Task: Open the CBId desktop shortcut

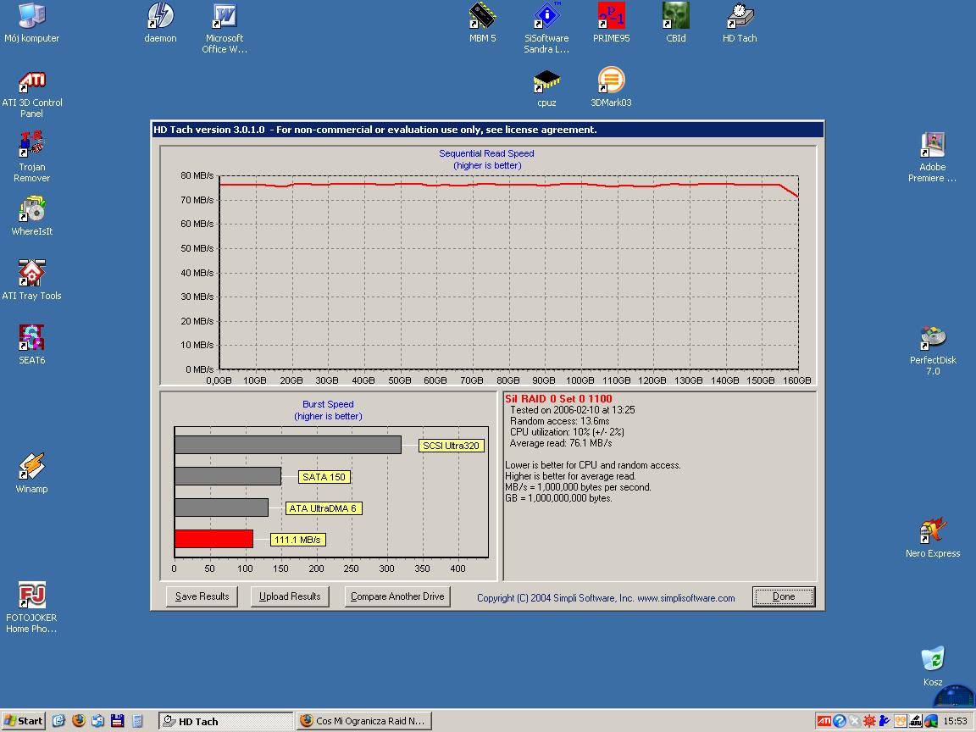Action: (x=676, y=23)
